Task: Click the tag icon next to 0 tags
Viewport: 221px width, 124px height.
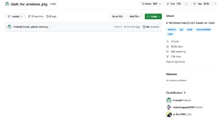Action: pos(48,17)
